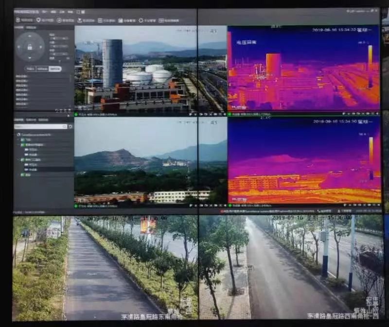Click the PTZ right arrow on control wheel
The height and width of the screenshot is (327, 389).
(40, 48)
